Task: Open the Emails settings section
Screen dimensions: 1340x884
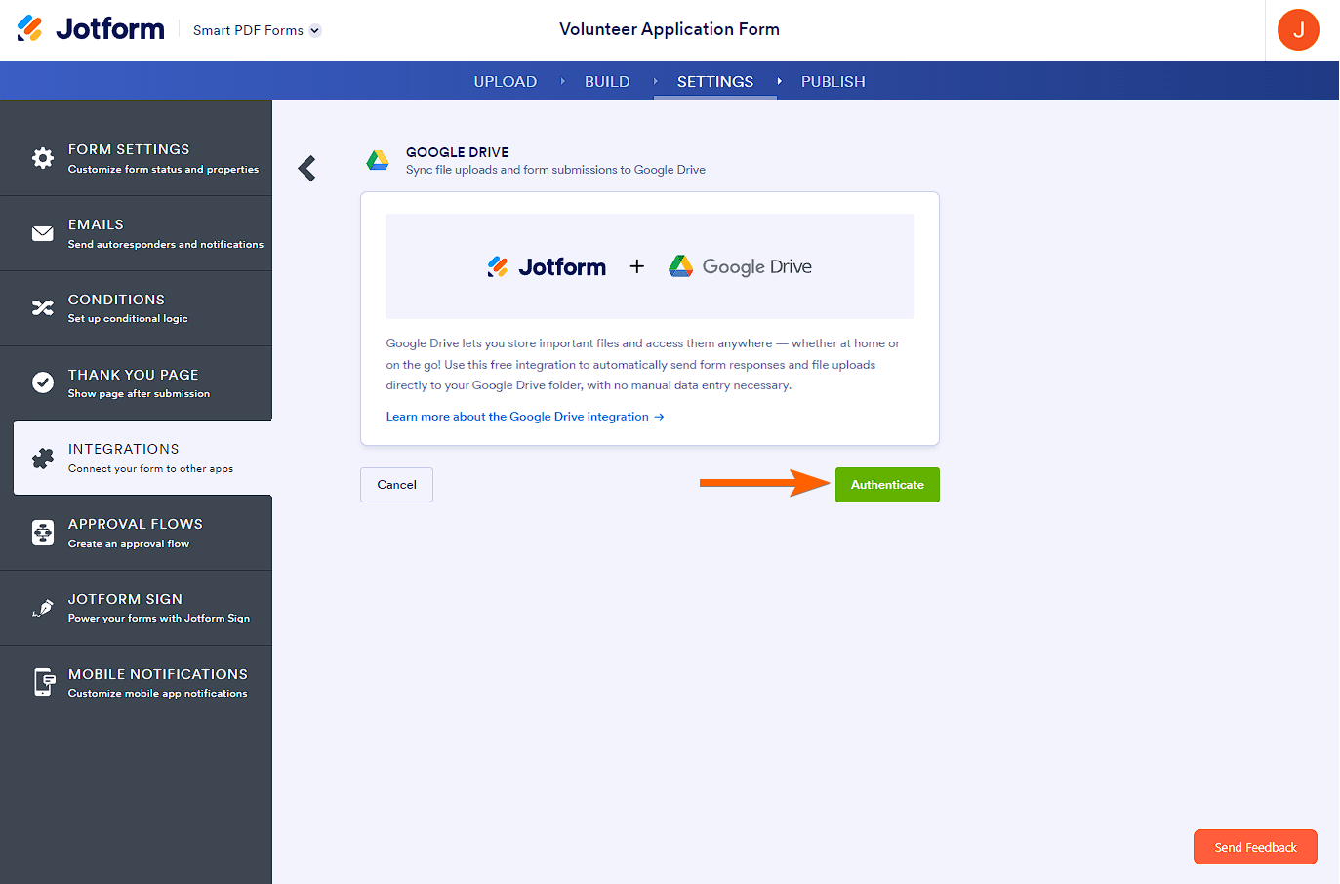Action: [137, 233]
